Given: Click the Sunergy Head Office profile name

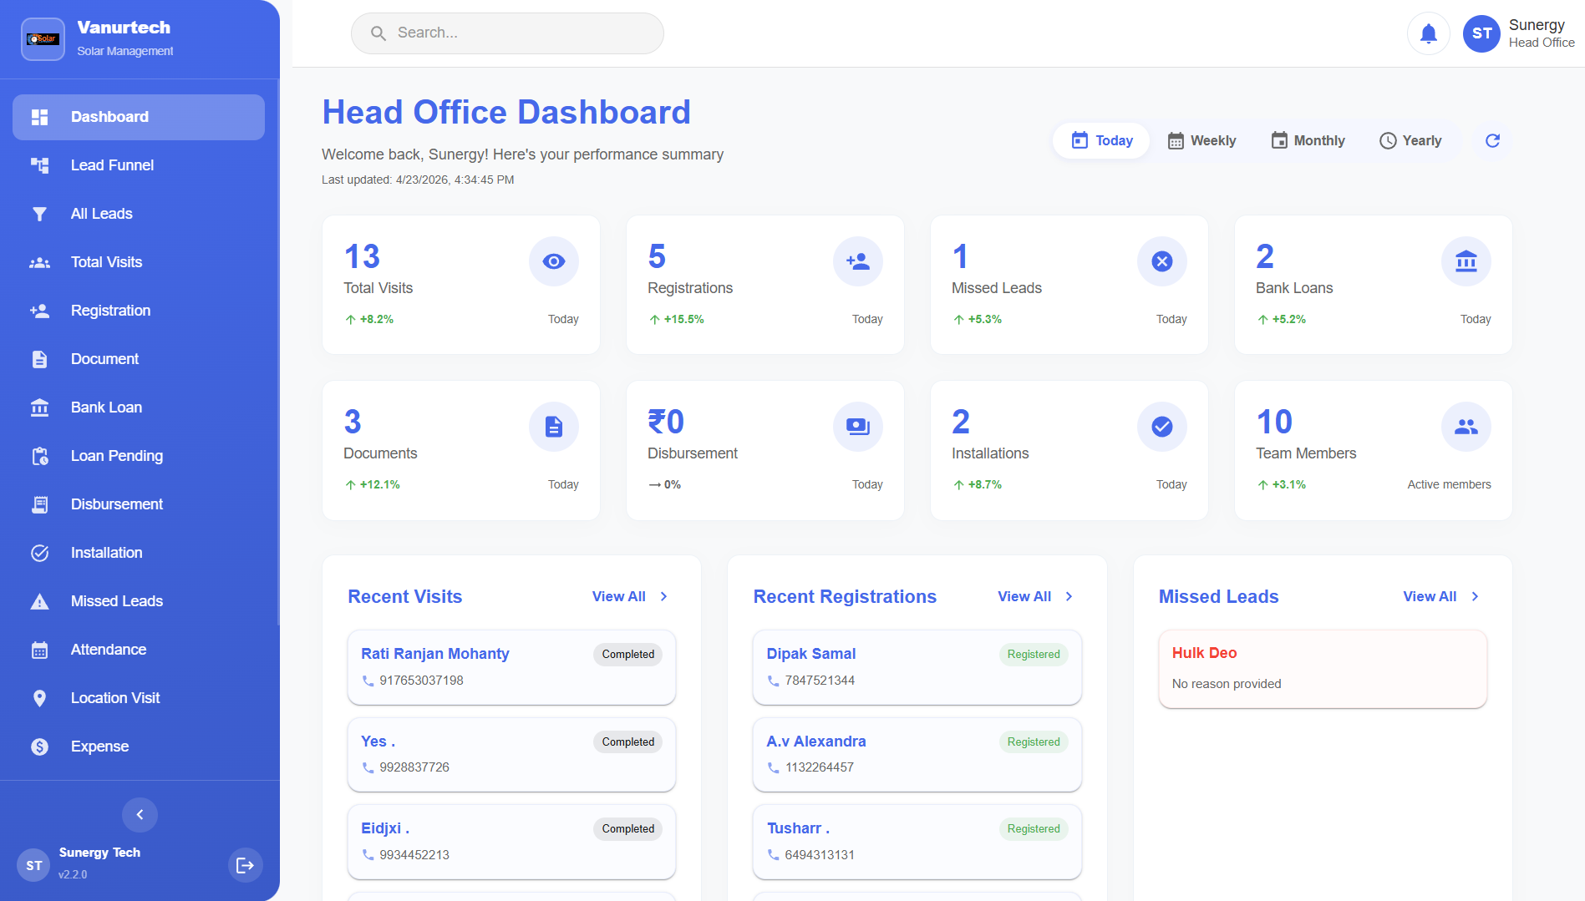Looking at the screenshot, I should point(1542,33).
